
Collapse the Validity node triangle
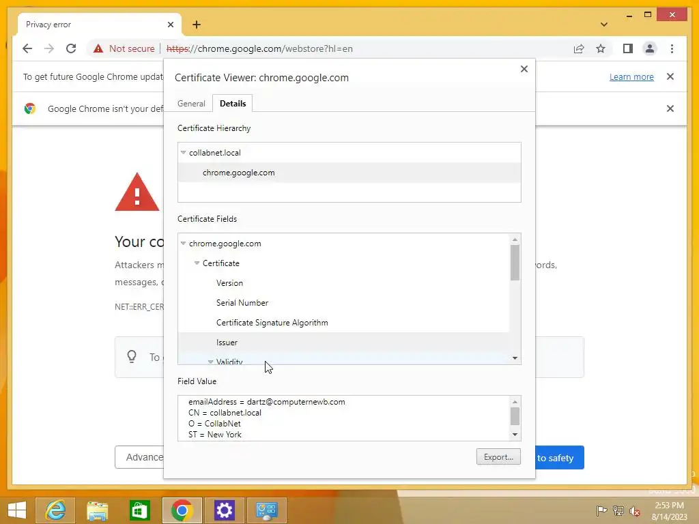[x=210, y=362]
